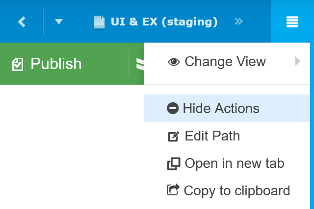Click the eye icon beside Change View

pyautogui.click(x=174, y=62)
